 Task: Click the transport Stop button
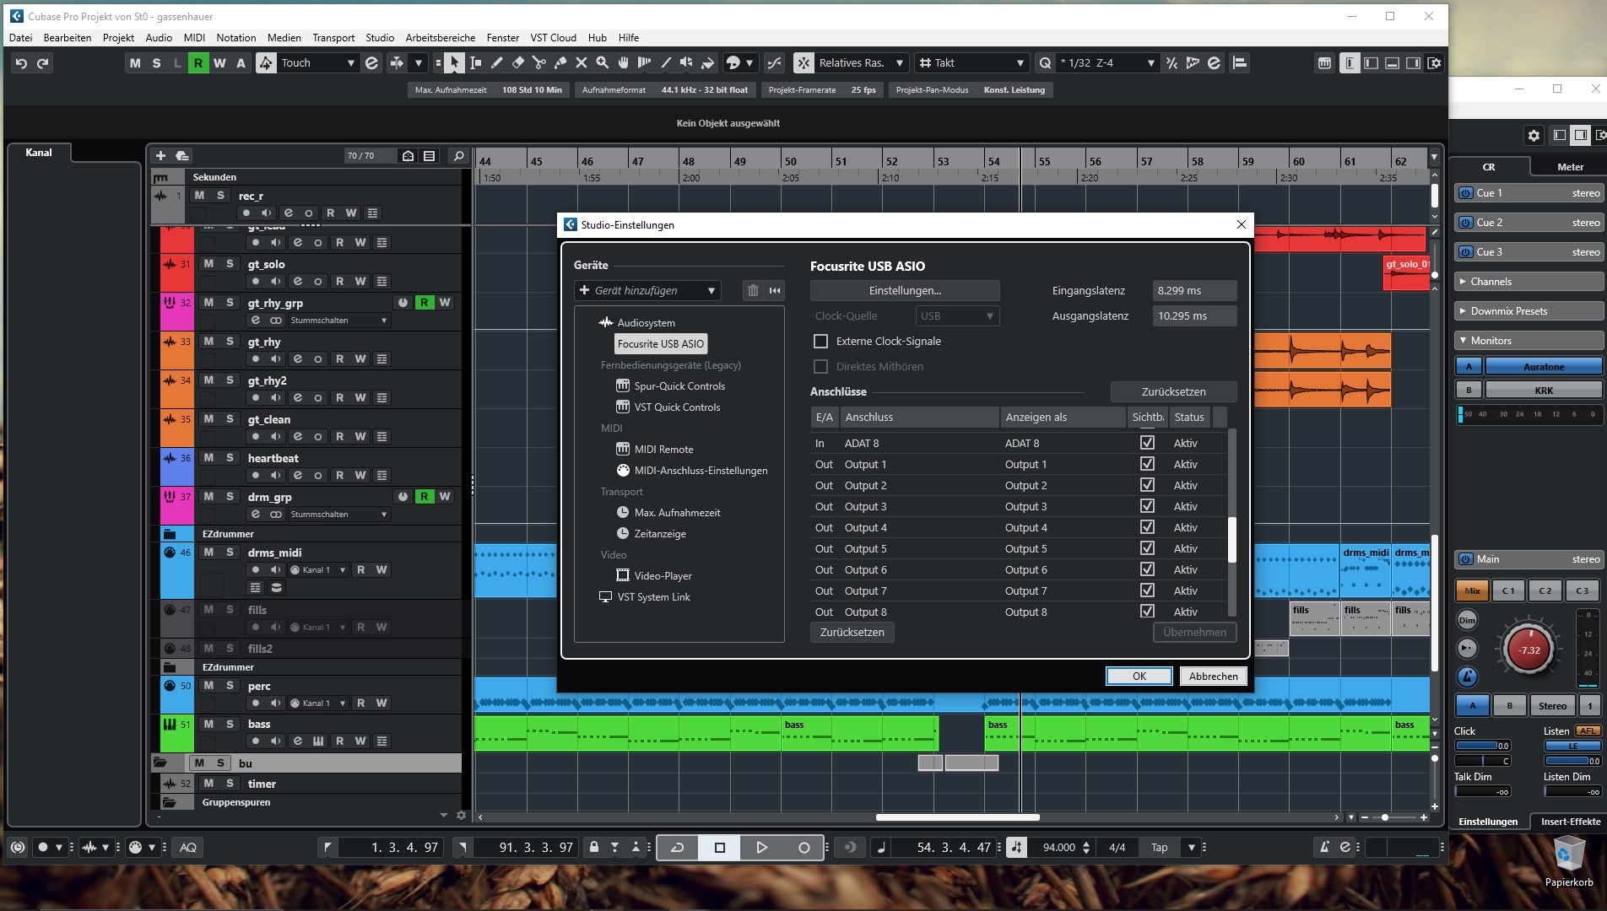tap(719, 848)
